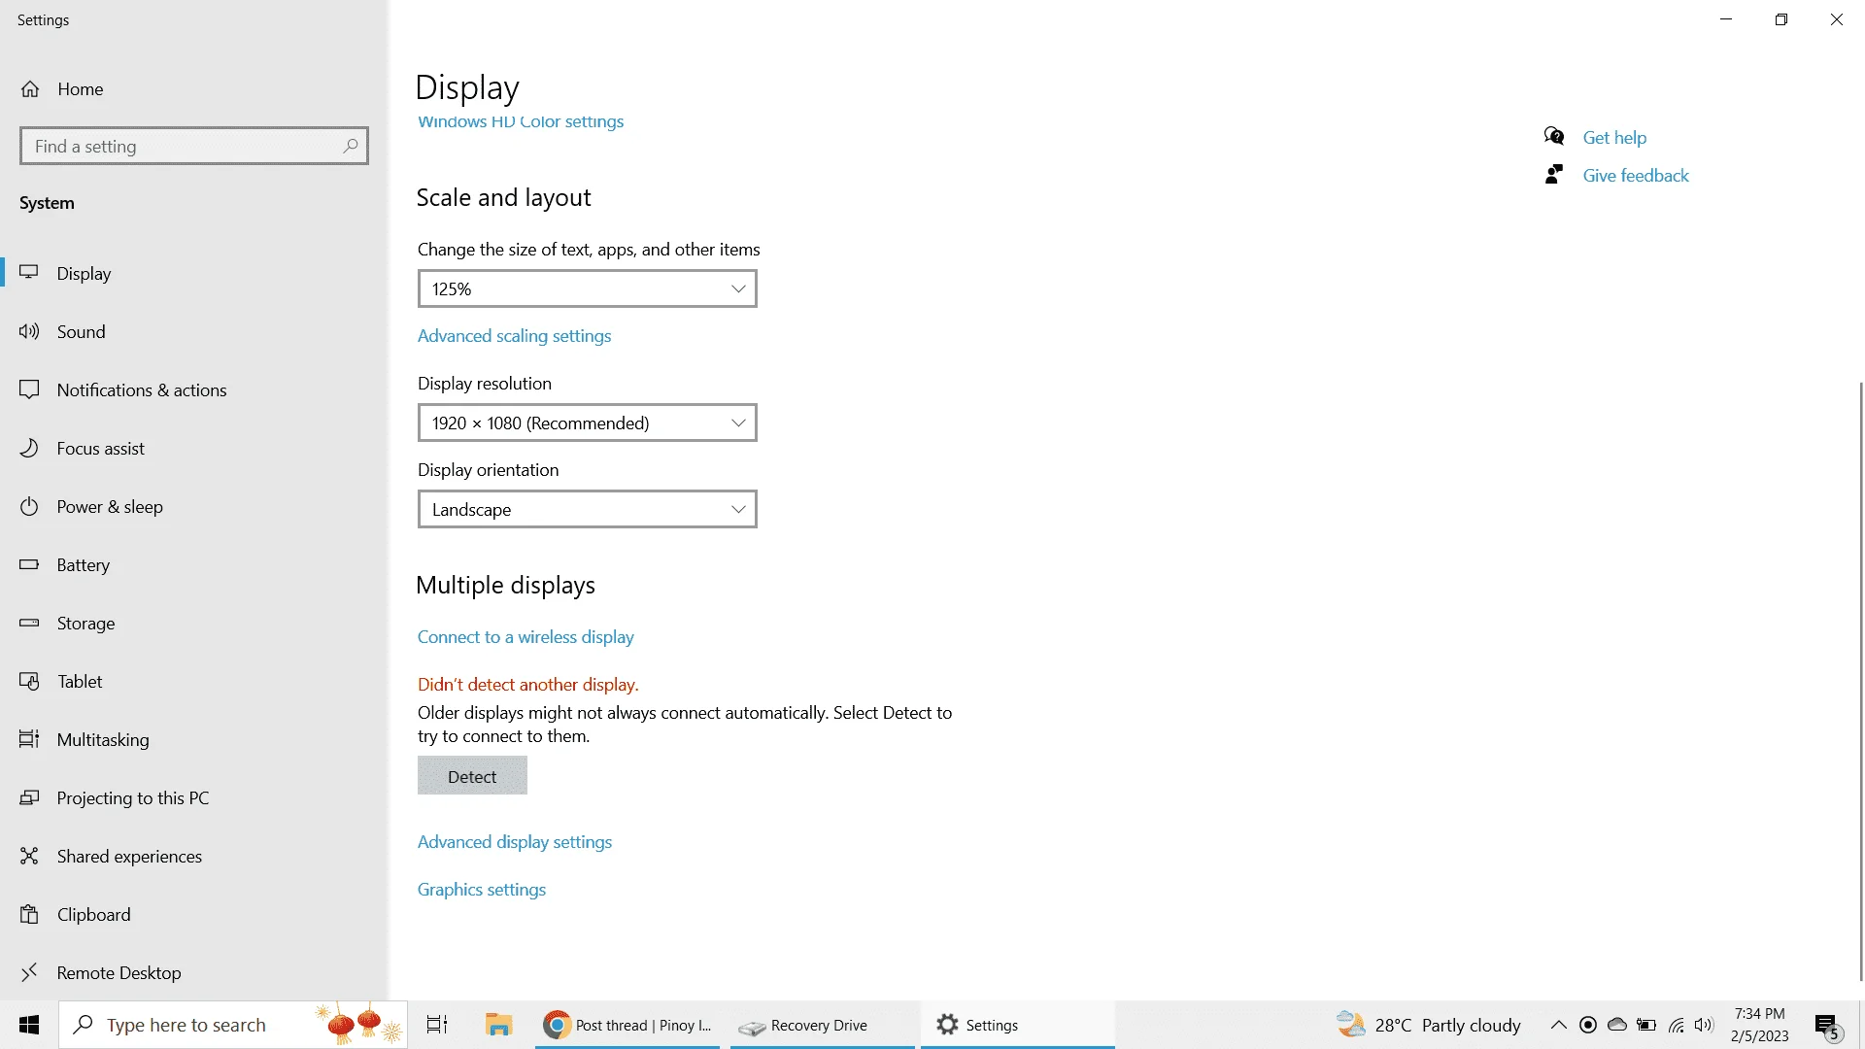Screen dimensions: 1865x1049
Task: Open Remote Desktop settings
Action: pos(194,972)
